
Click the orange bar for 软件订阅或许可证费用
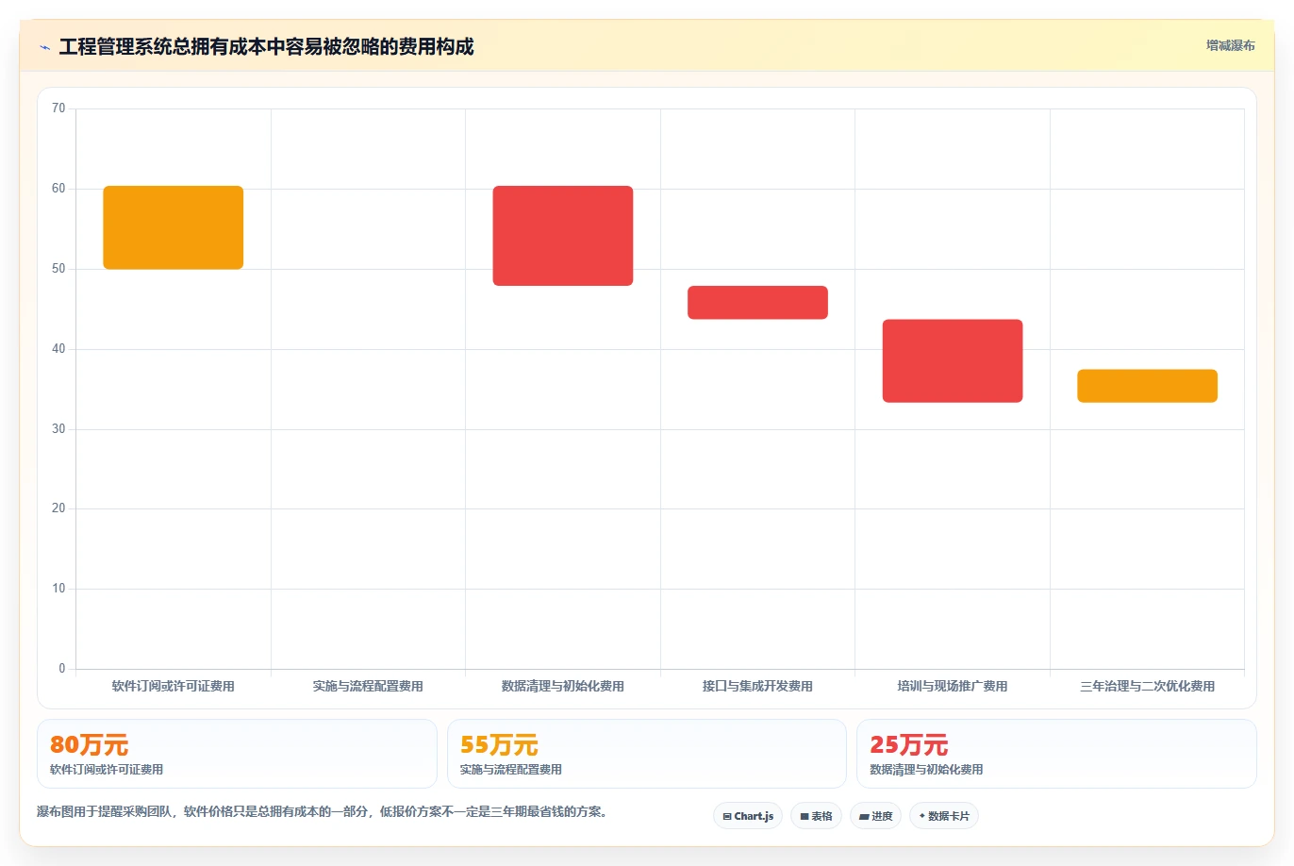(174, 227)
